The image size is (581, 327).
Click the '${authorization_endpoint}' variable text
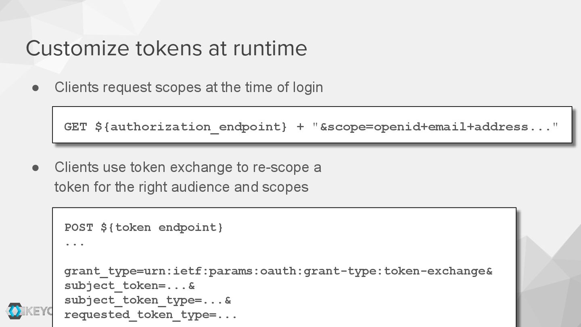(191, 127)
